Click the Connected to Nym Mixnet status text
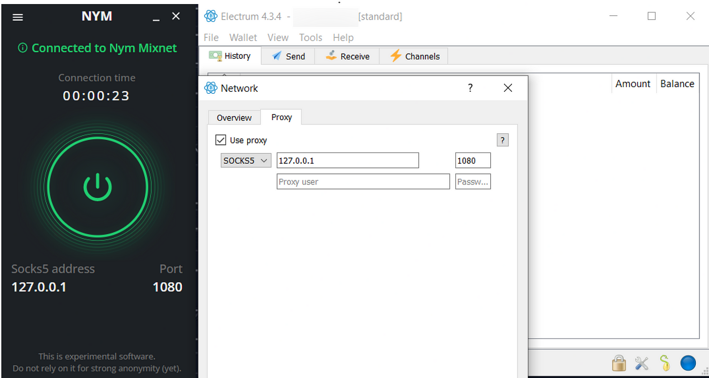The height and width of the screenshot is (378, 709). 104,48
